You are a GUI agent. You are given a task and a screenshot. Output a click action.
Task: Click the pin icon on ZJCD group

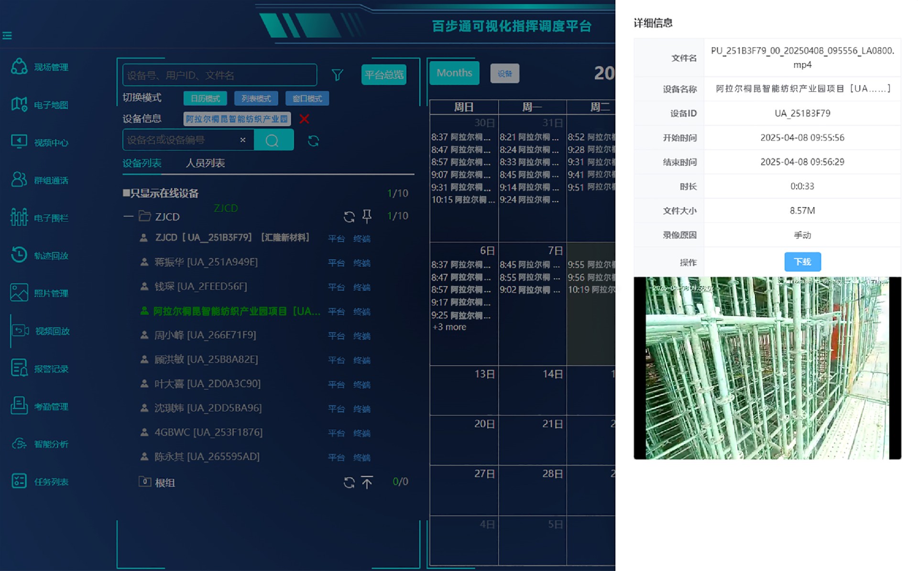(x=367, y=216)
